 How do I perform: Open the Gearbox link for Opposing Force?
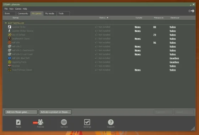(x=174, y=62)
